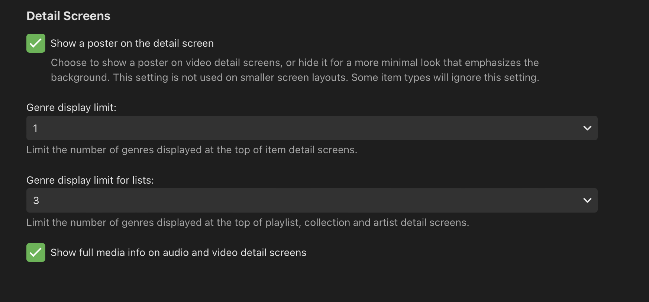Click the middle of the lists limit select box
649x302 pixels.
(312, 200)
